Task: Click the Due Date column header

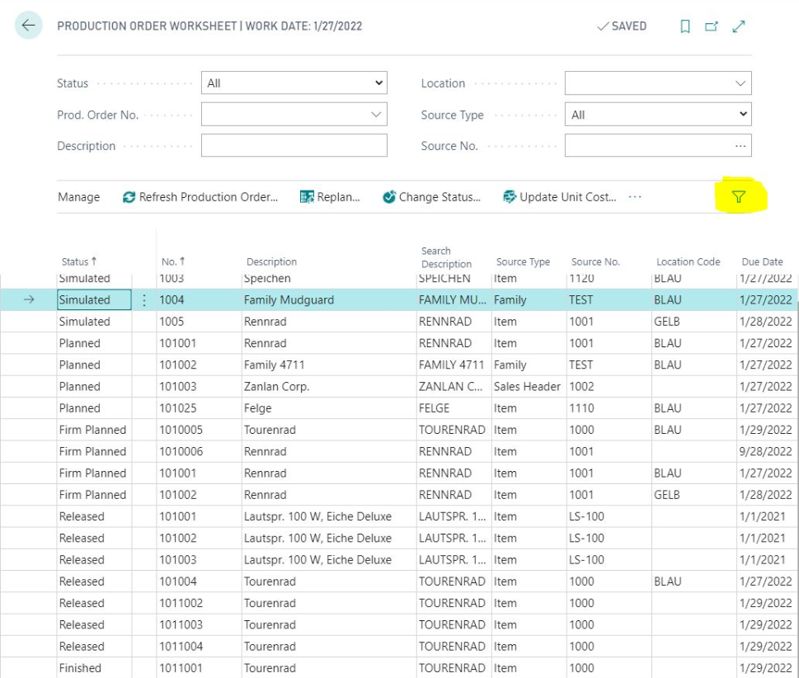Action: [x=762, y=261]
